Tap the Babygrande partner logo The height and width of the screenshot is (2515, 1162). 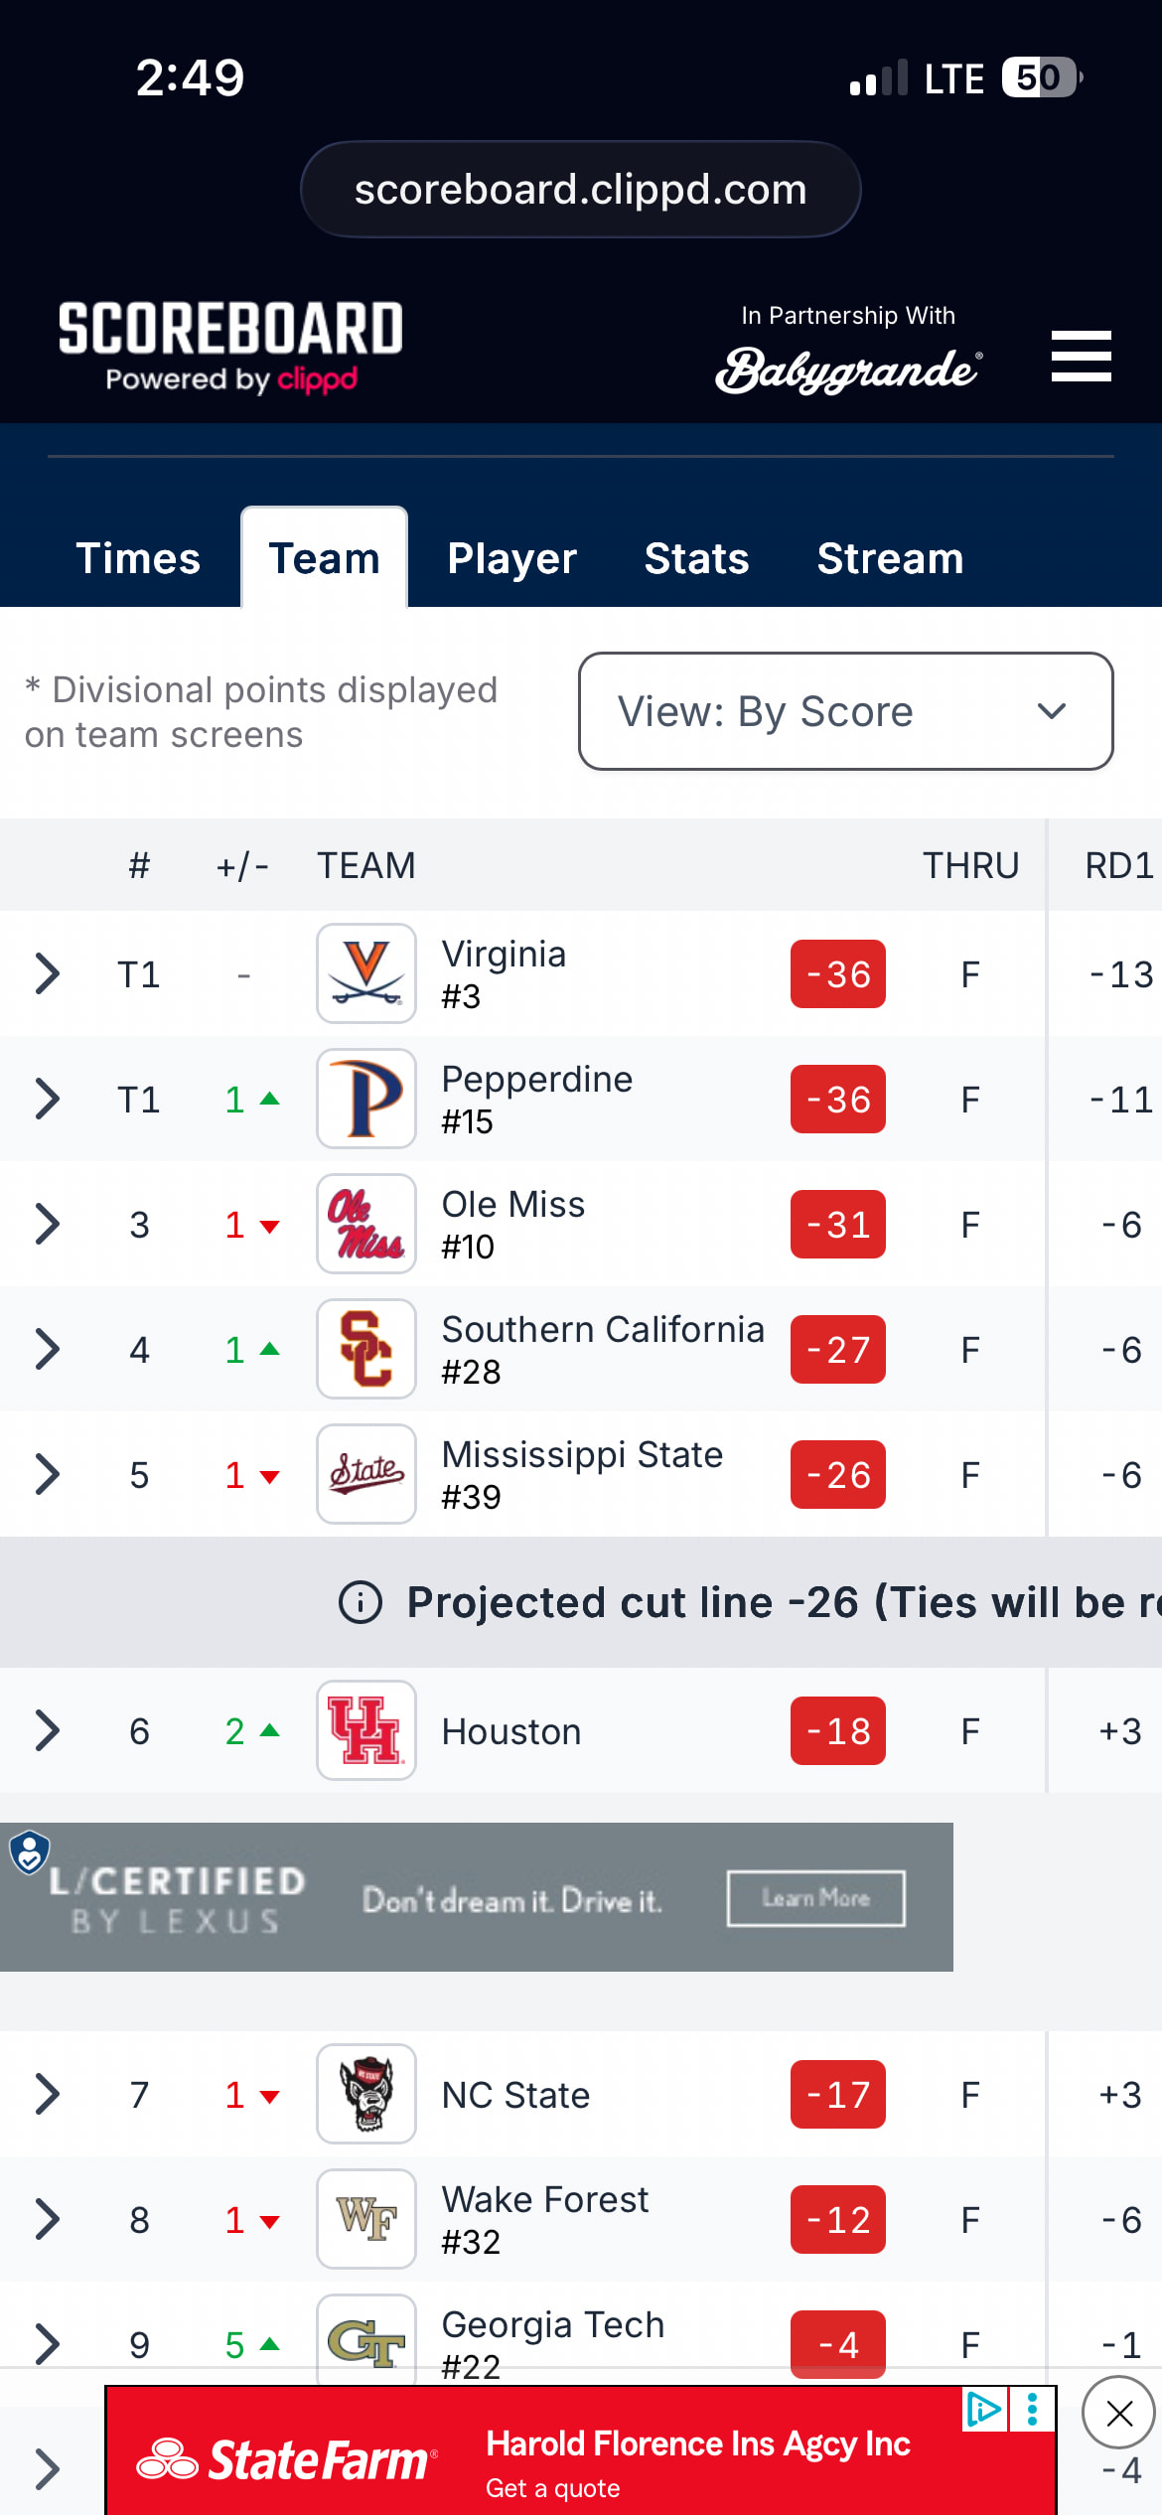pyautogui.click(x=849, y=370)
